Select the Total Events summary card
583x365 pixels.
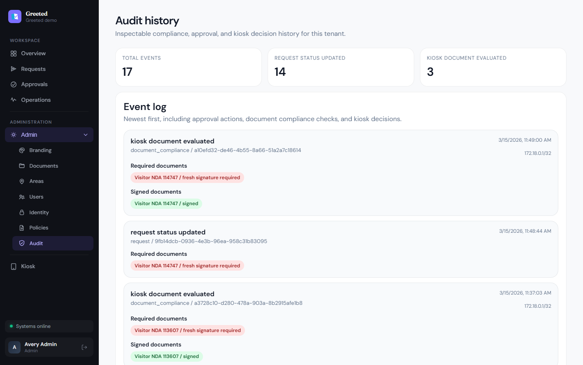188,67
